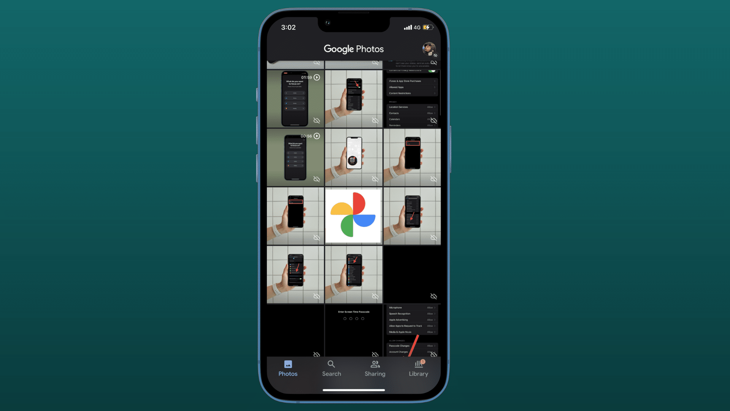
Task: Open the Sharing section
Action: [x=375, y=368]
